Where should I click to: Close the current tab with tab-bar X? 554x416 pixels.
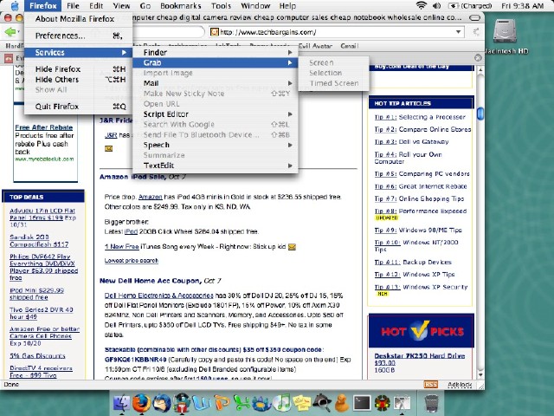478,58
